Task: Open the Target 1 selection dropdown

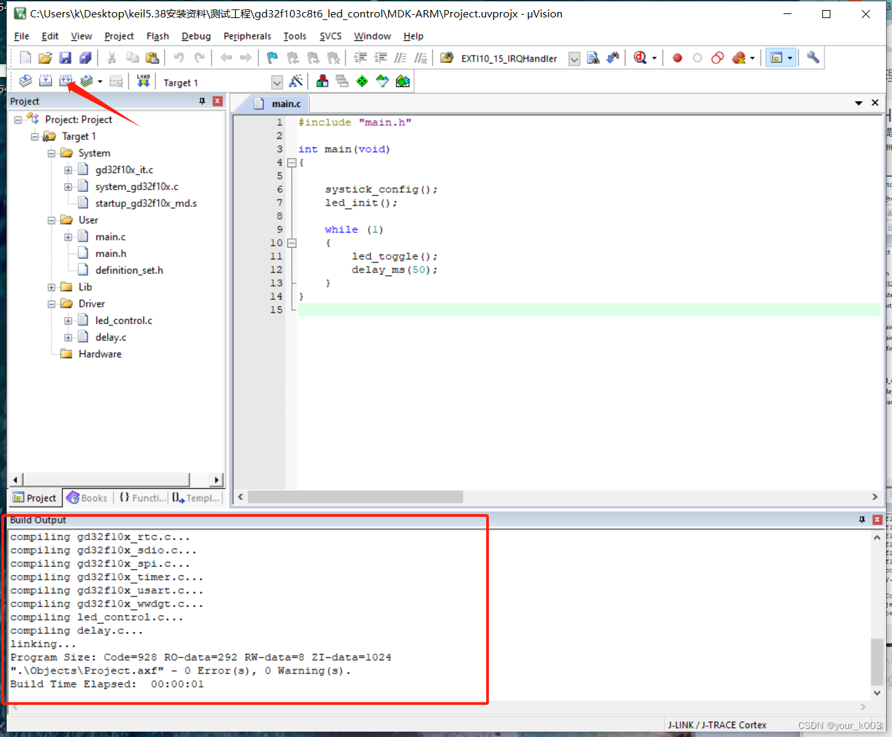Action: [277, 82]
